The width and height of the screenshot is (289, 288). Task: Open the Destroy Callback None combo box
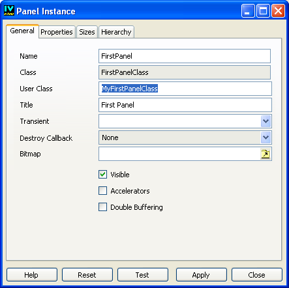(x=185, y=137)
